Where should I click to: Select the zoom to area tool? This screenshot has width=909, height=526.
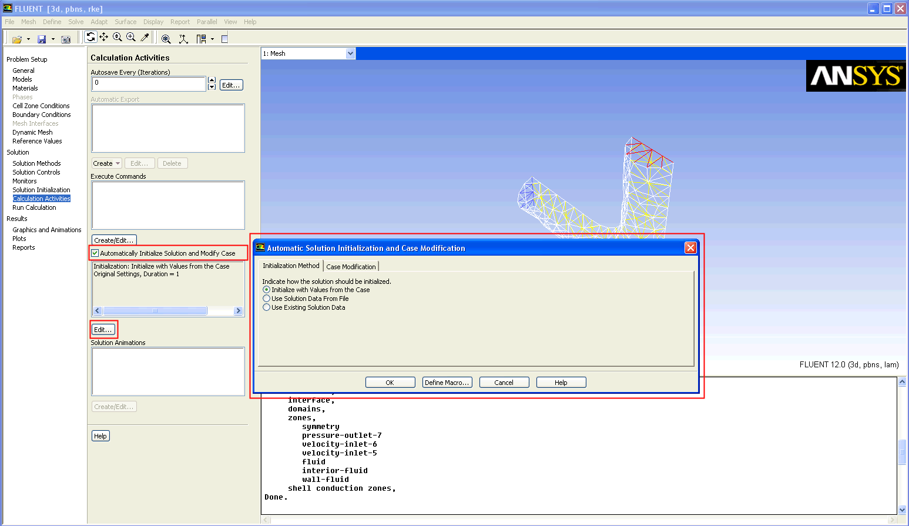pyautogui.click(x=131, y=37)
